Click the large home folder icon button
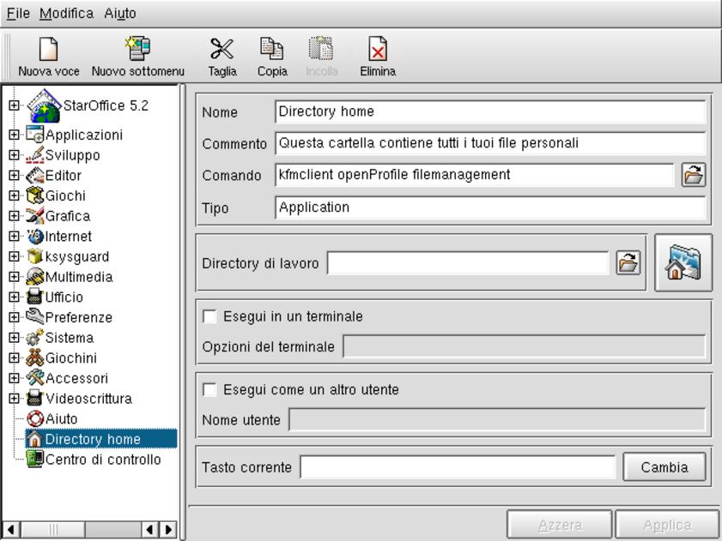Image resolution: width=722 pixels, height=541 pixels. (683, 263)
